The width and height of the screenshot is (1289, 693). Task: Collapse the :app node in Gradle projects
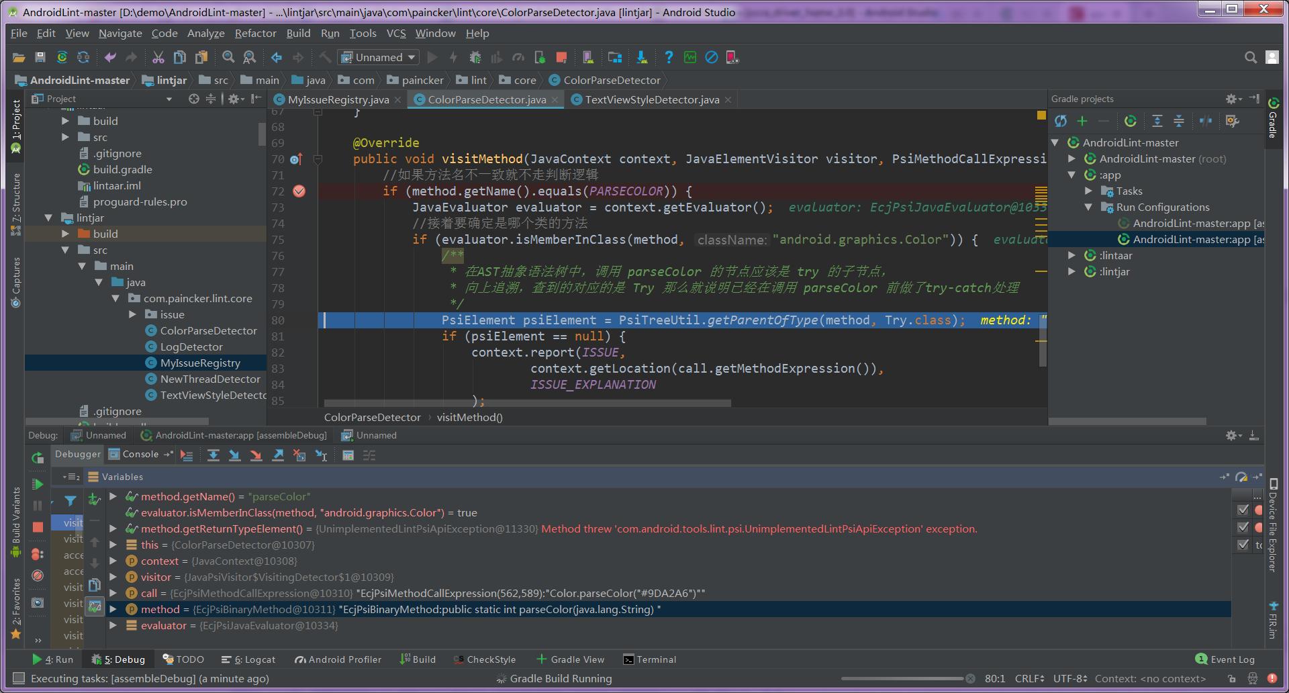1072,175
